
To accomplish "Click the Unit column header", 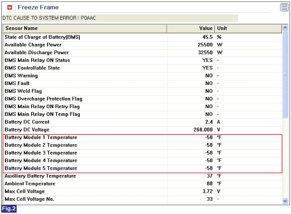I will (x=248, y=28).
